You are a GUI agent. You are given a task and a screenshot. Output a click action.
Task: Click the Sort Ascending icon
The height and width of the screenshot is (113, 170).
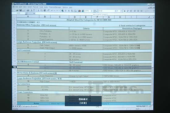pos(72,11)
